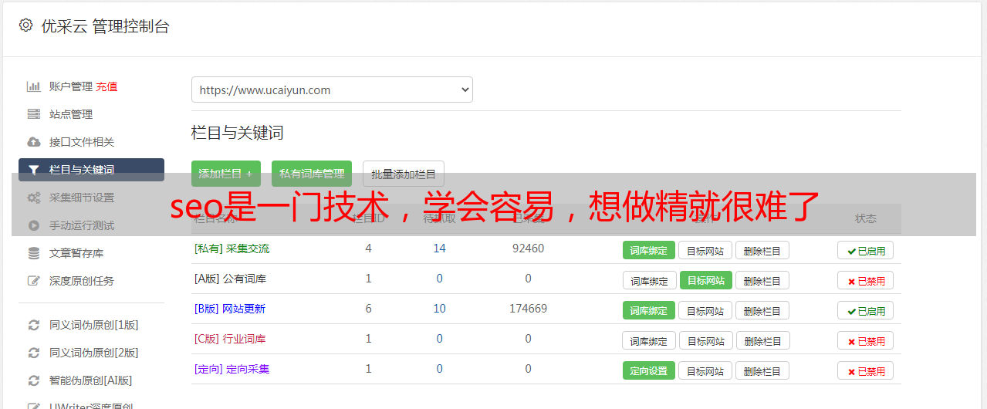This screenshot has width=987, height=409.
Task: Click the [A版] 公有词库 column name
Action: click(x=230, y=279)
